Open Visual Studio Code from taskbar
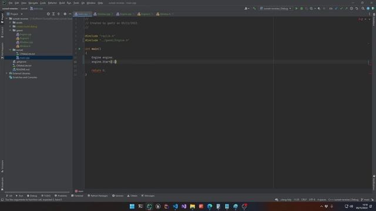Image resolution: width=376 pixels, height=211 pixels. [x=175, y=206]
